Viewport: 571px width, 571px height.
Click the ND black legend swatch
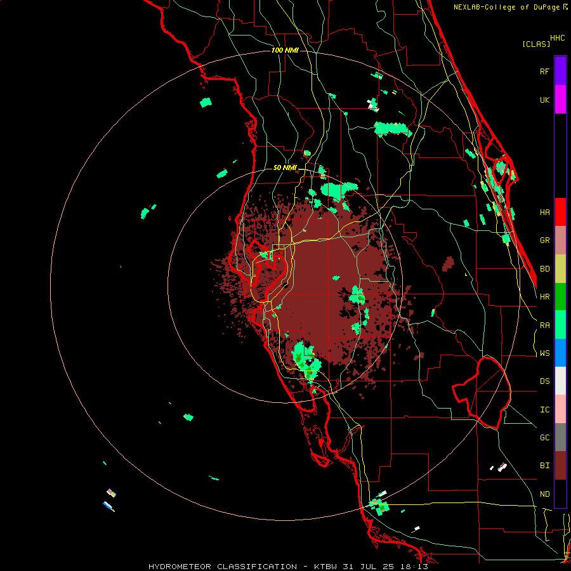pyautogui.click(x=560, y=494)
